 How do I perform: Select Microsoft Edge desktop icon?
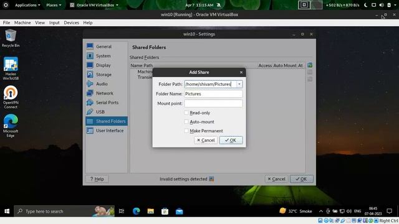[11, 126]
